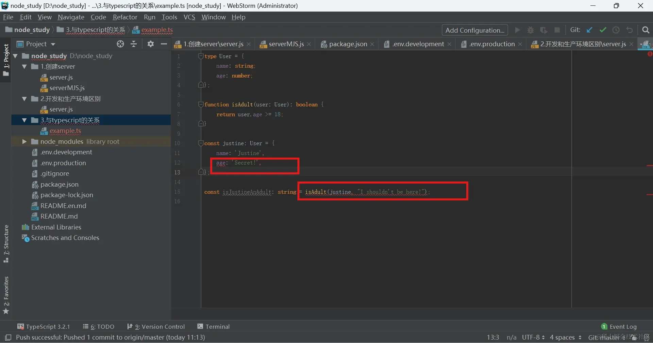Select server.js under 1.创建server

pyautogui.click(x=61, y=78)
